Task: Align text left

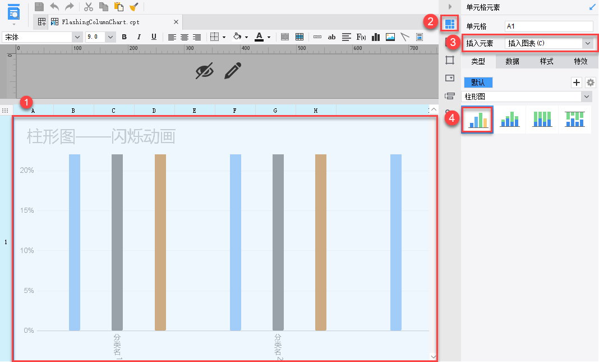Action: [172, 37]
